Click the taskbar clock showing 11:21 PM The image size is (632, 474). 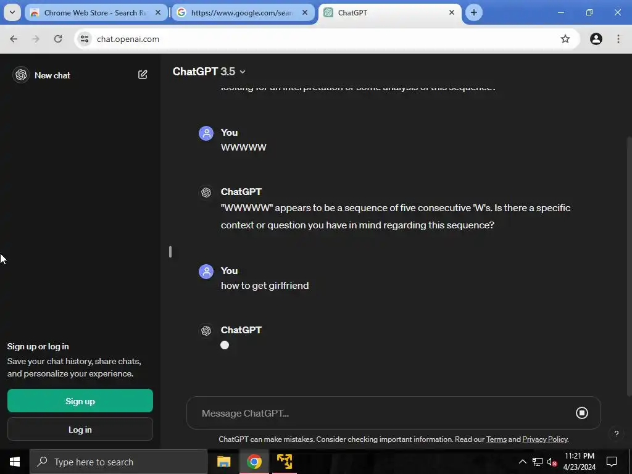pyautogui.click(x=579, y=462)
